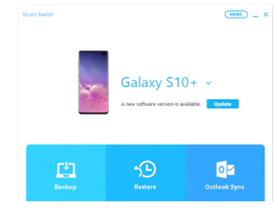Click the phone's front camera cutout
Image resolution: width=278 pixels, height=212 pixels.
pyautogui.click(x=104, y=54)
